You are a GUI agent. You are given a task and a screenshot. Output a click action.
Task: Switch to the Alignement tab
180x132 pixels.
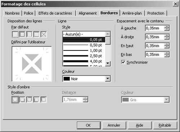coord(87,13)
